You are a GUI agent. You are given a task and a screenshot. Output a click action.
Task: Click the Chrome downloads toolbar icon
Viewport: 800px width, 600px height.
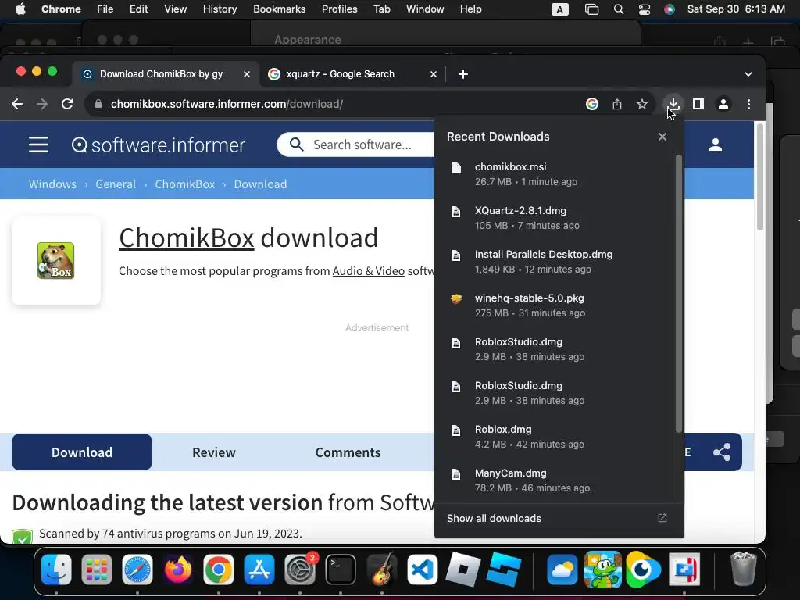(673, 104)
